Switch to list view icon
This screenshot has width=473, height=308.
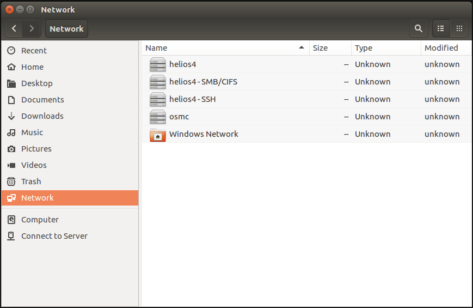point(441,29)
